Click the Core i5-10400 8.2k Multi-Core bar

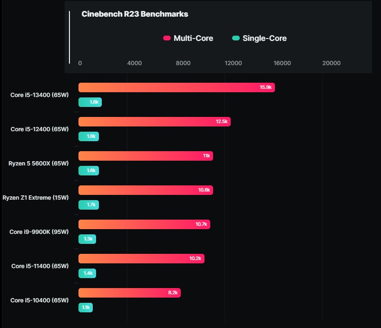coord(129,293)
